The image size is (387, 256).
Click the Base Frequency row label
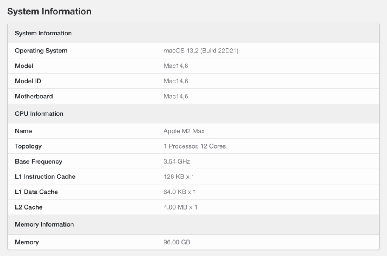[38, 161]
